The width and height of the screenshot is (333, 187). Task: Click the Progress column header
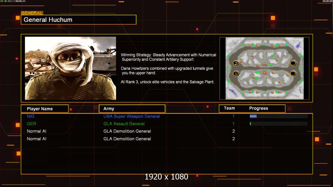click(259, 108)
